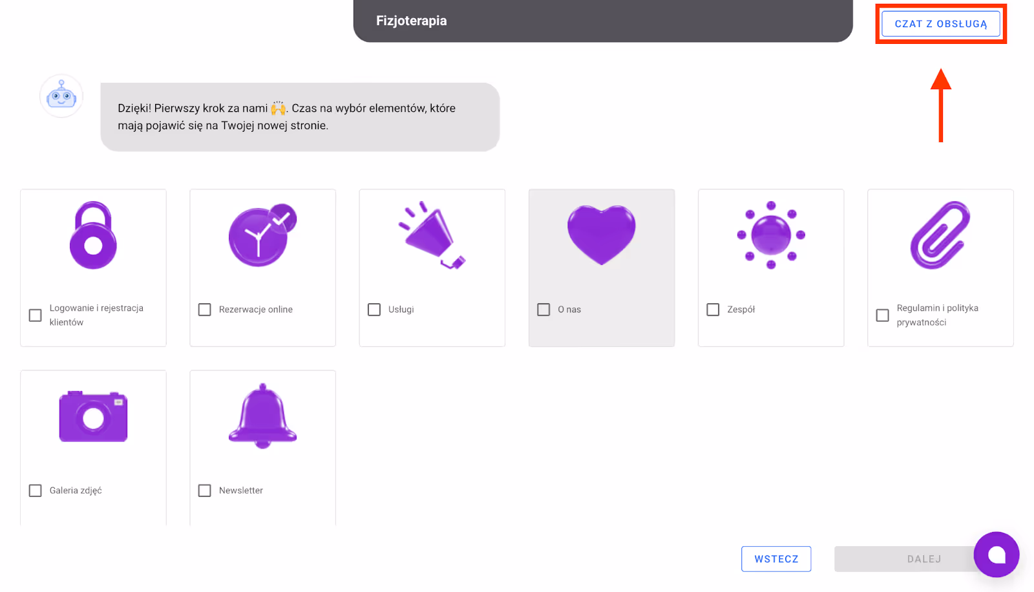Click the robot assistant avatar
The height and width of the screenshot is (592, 1034).
pyautogui.click(x=61, y=96)
